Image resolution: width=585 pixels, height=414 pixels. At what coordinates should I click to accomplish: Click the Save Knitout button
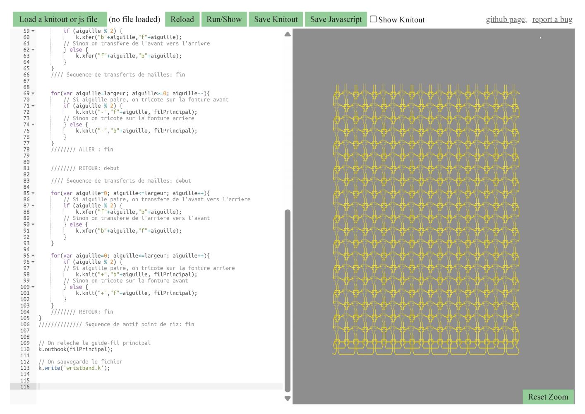point(276,19)
